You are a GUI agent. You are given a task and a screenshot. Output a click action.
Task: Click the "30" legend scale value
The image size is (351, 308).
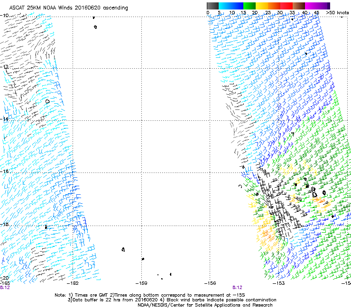[280, 13]
